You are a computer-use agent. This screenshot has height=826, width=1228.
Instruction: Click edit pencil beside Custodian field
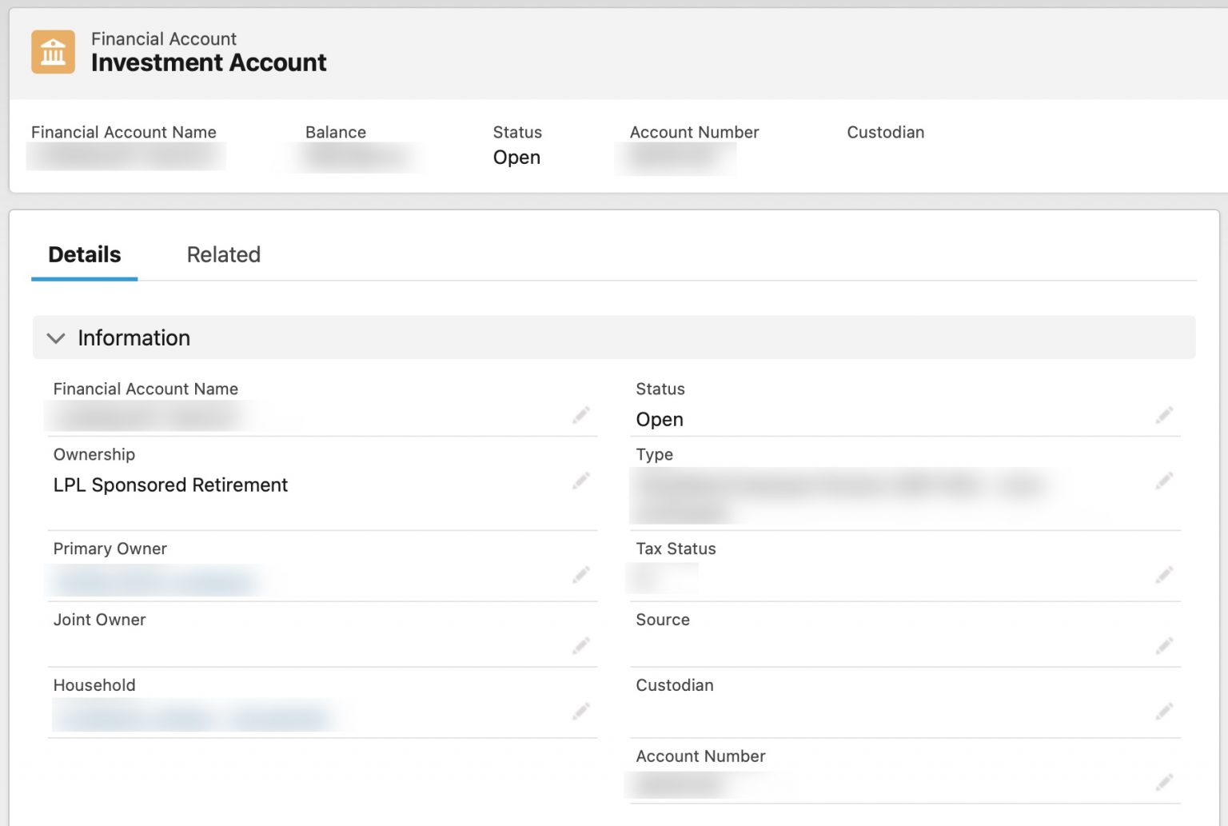[x=1164, y=710]
